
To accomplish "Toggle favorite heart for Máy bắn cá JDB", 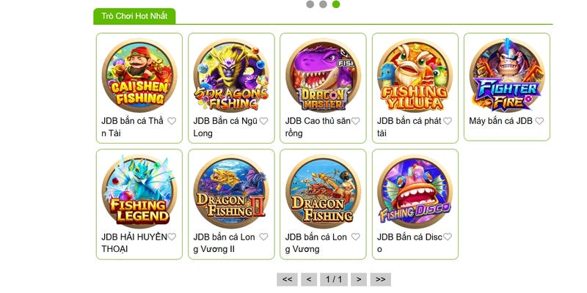I will pyautogui.click(x=539, y=121).
